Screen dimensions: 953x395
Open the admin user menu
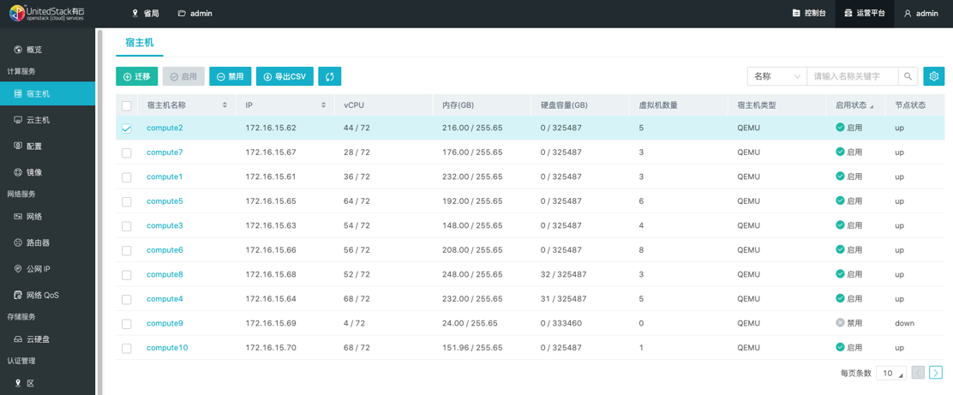click(x=920, y=14)
